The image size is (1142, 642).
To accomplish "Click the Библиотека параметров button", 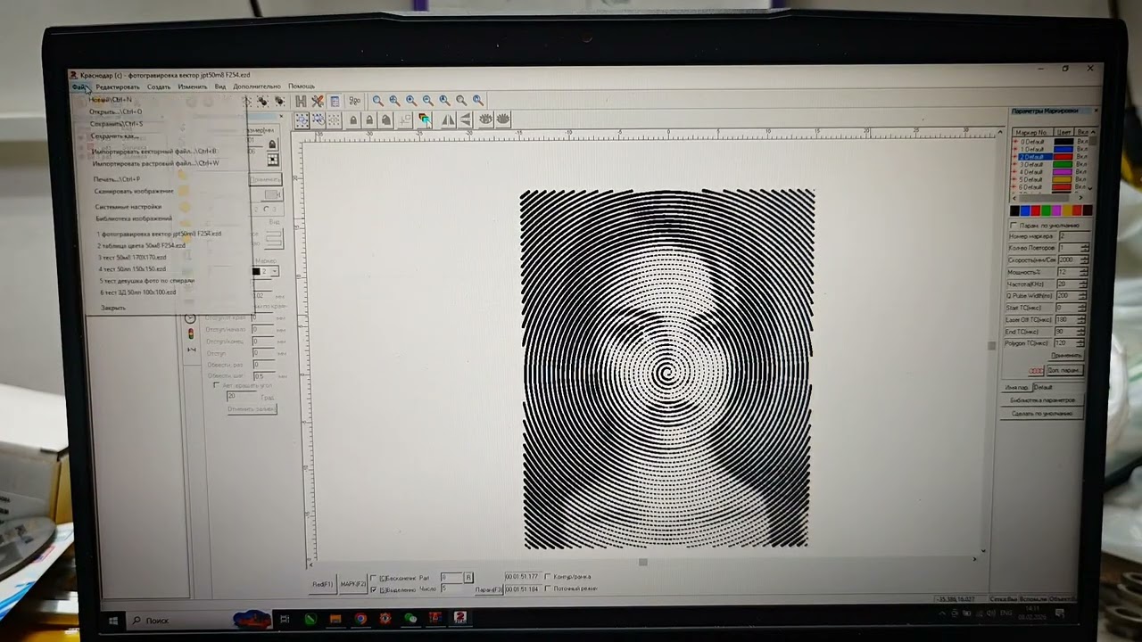I will [x=1042, y=401].
